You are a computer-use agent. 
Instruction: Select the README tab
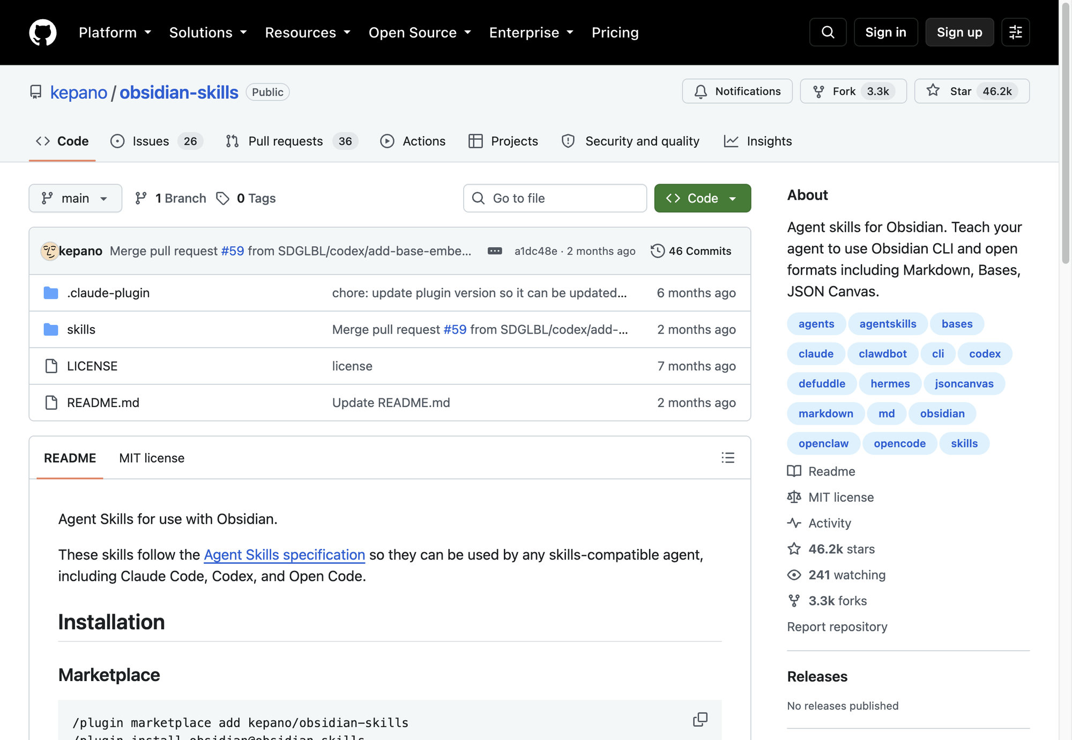click(70, 458)
